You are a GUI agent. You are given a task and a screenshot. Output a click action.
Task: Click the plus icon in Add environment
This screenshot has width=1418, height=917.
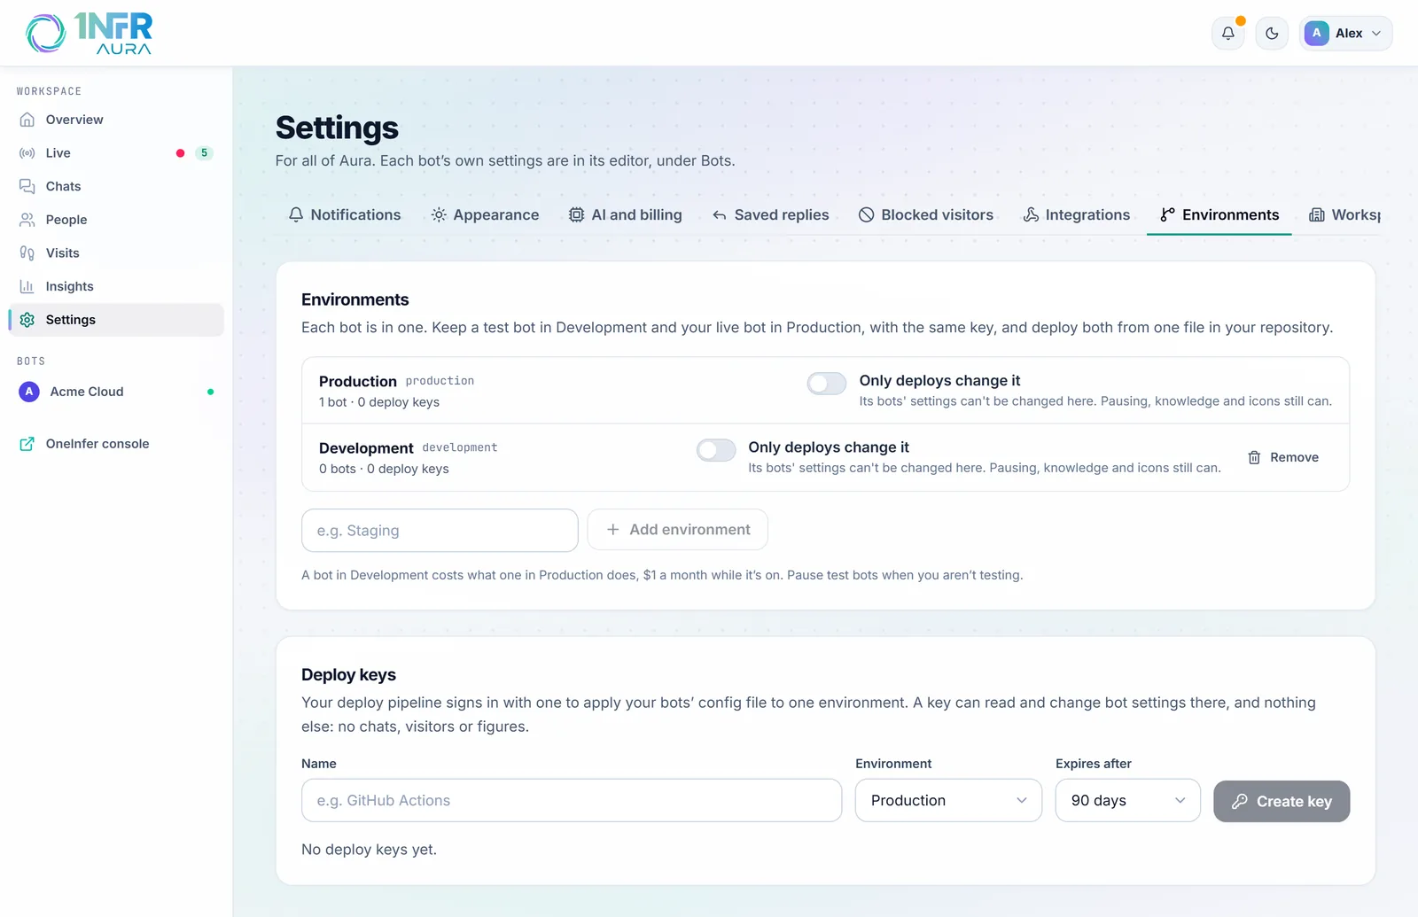612,529
